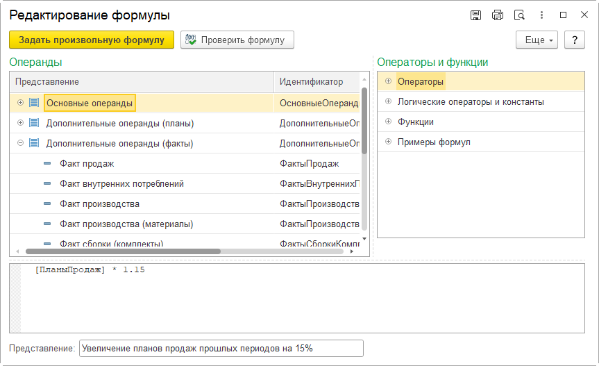Click the group icon beside Дополнительные операнды (факты)
Image resolution: width=599 pixels, height=366 pixels.
(x=33, y=143)
